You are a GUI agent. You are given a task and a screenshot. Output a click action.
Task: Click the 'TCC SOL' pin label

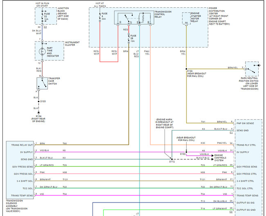tap(27, 188)
